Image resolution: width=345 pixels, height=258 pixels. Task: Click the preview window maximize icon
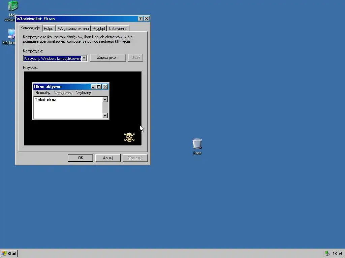tap(99, 87)
